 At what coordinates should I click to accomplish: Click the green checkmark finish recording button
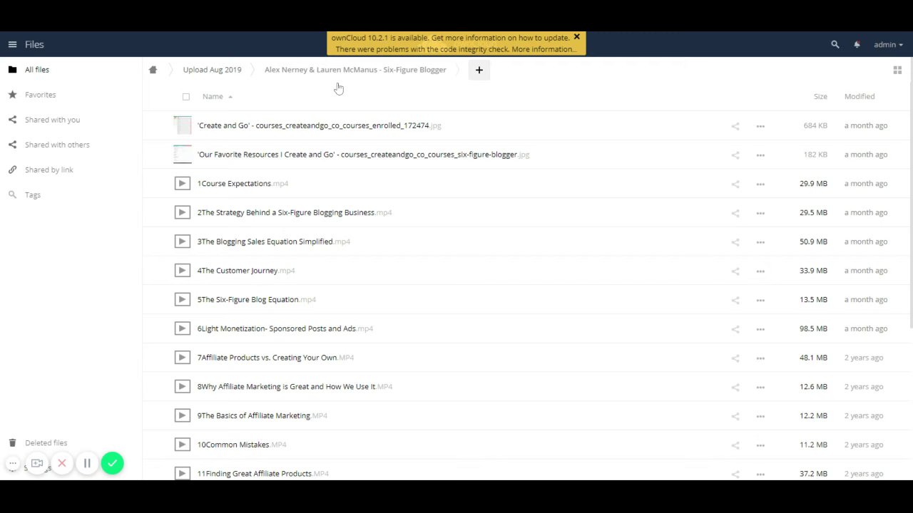[x=112, y=463]
